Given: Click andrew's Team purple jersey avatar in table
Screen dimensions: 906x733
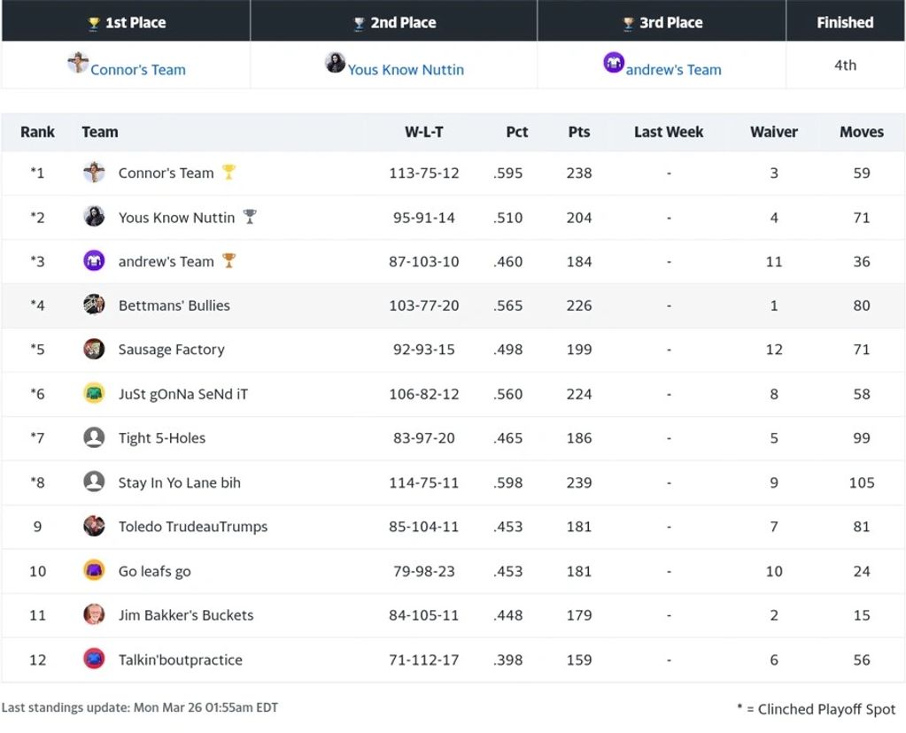Looking at the screenshot, I should (94, 261).
